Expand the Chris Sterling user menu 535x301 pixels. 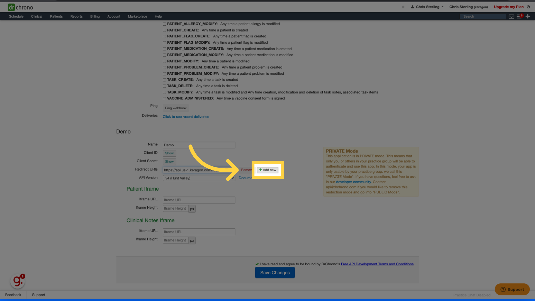click(x=427, y=7)
